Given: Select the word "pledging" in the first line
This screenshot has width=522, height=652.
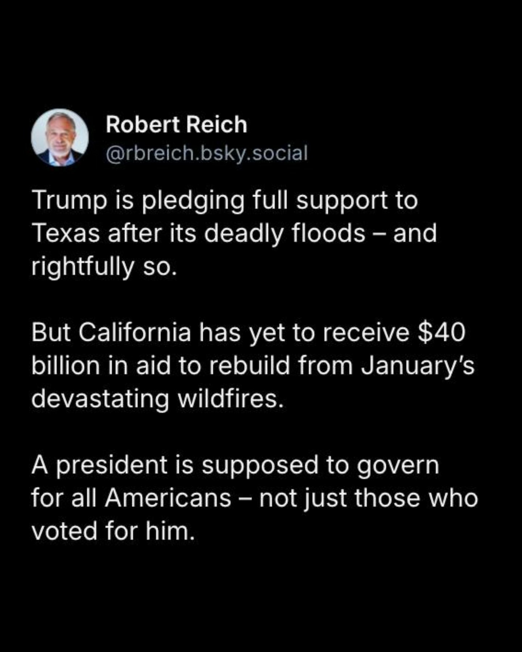Looking at the screenshot, I should [192, 201].
